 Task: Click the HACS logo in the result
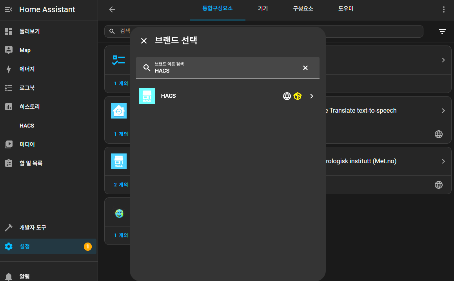[x=147, y=96]
